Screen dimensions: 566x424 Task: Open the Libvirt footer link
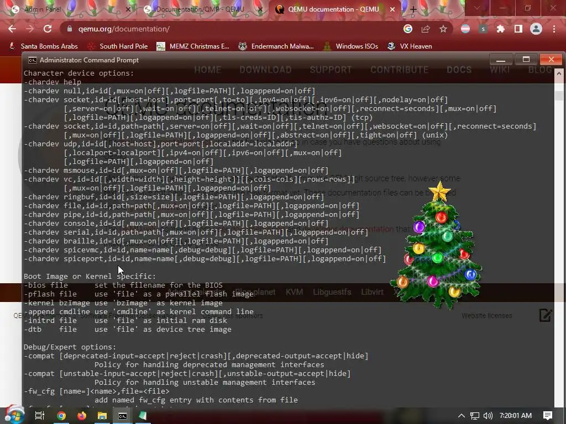coord(372,292)
